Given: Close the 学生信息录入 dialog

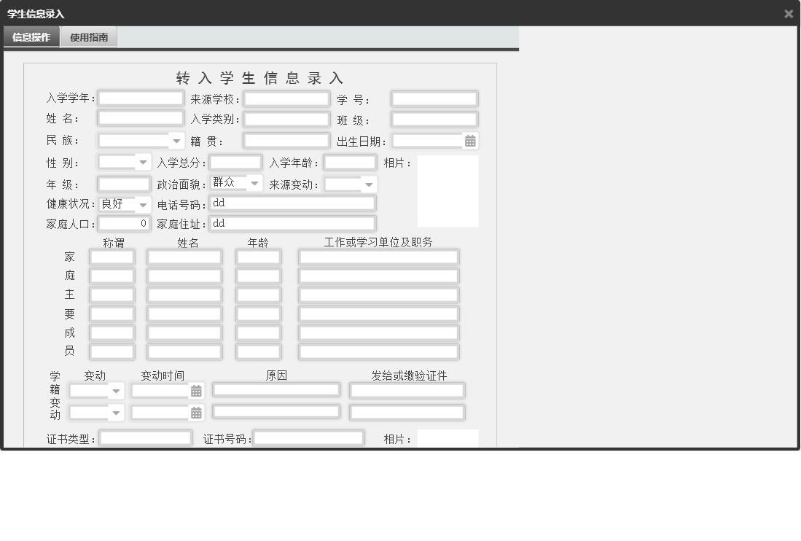Looking at the screenshot, I should point(788,14).
